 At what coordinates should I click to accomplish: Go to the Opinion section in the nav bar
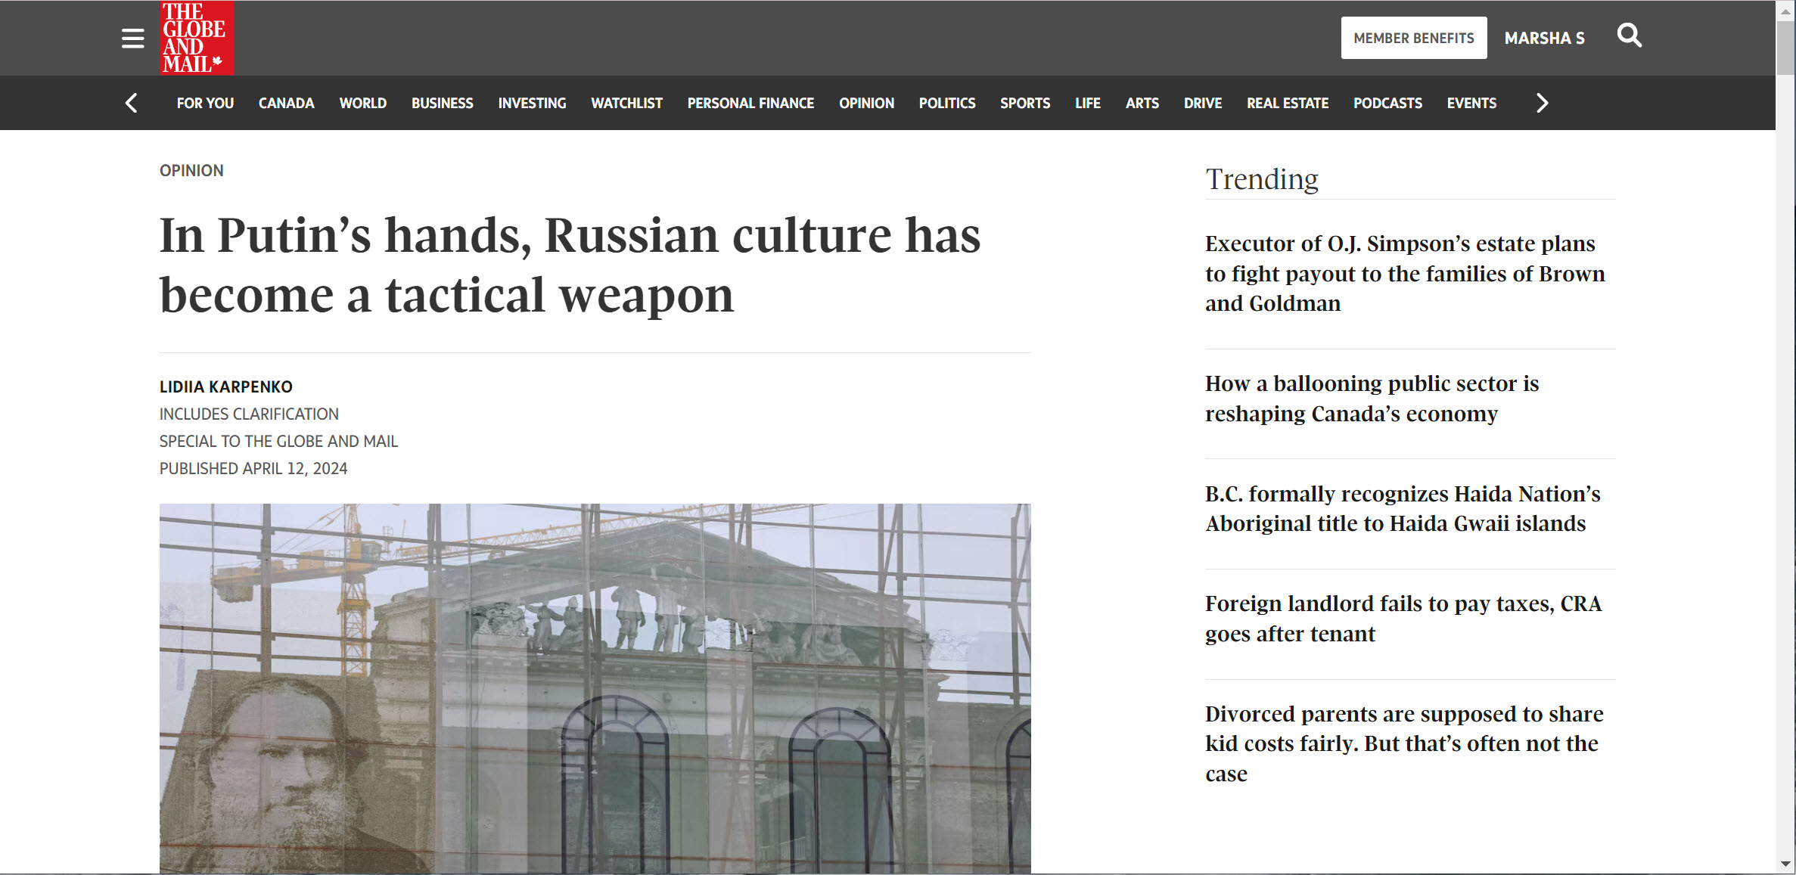(866, 103)
